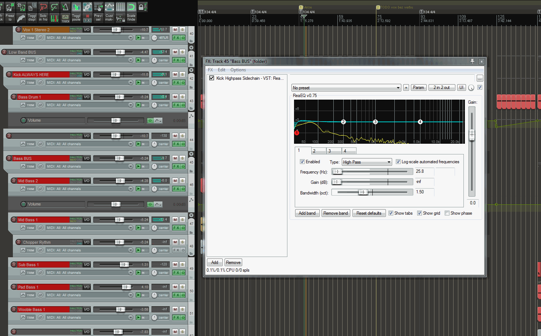
Task: Click the Reset defaults button
Action: click(x=369, y=213)
